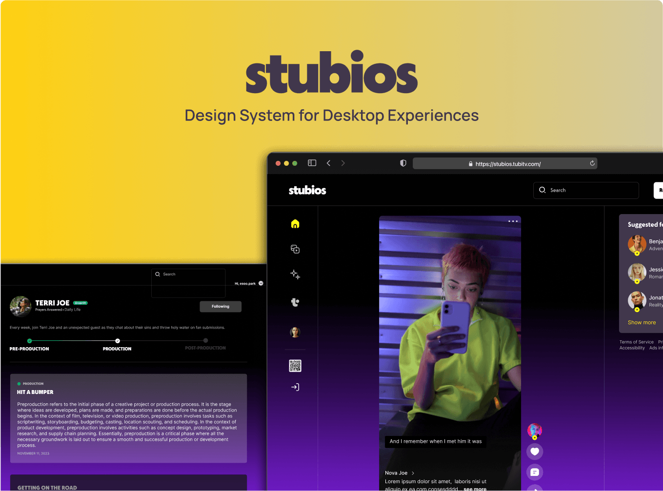
Task: Click the 'And I remember when I met him it was' caption
Action: point(436,441)
